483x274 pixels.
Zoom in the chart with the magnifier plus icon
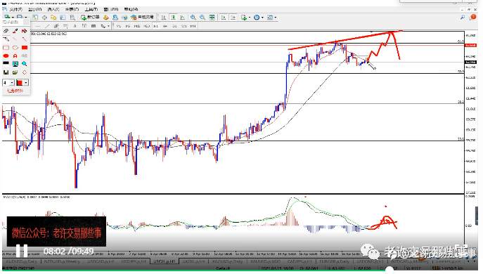pyautogui.click(x=193, y=18)
